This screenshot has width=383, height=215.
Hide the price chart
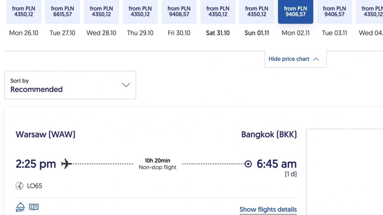[289, 59]
